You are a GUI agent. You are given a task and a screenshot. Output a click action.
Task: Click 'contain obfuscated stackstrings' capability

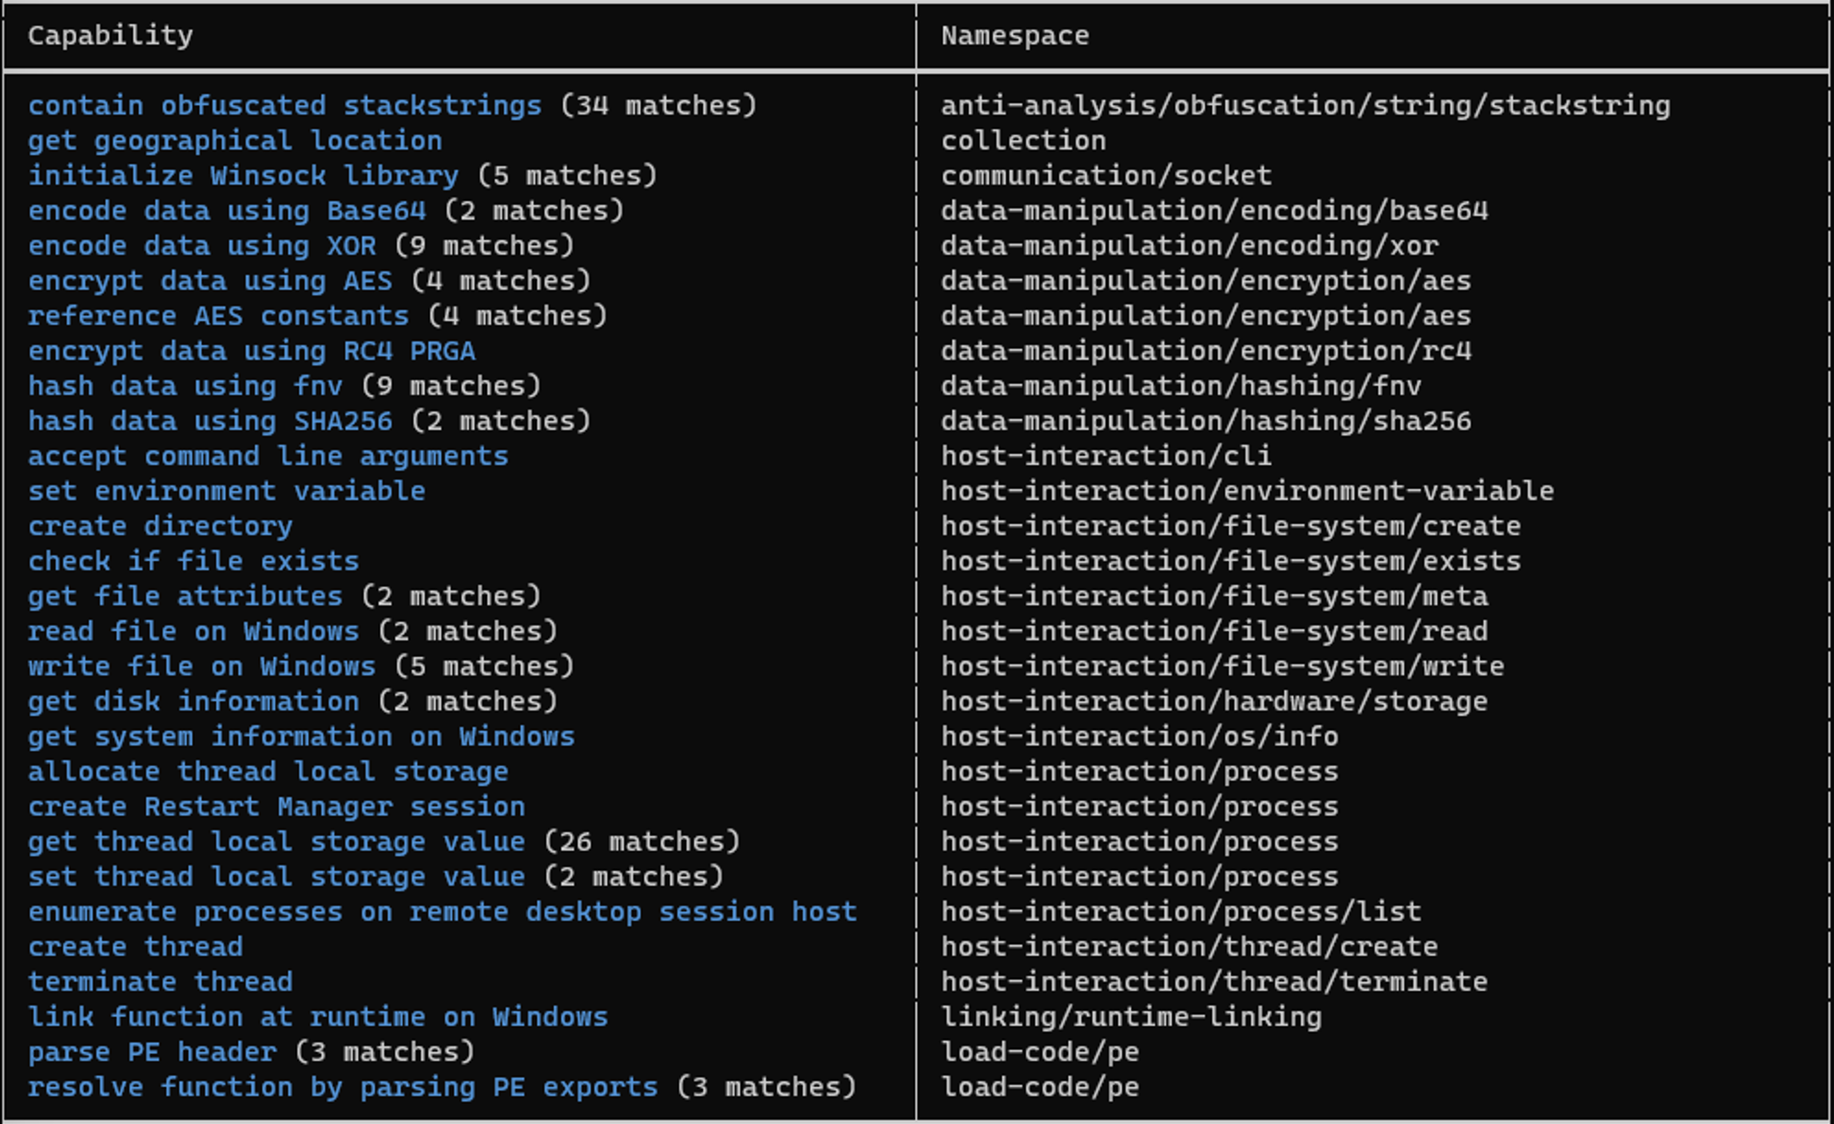click(284, 105)
